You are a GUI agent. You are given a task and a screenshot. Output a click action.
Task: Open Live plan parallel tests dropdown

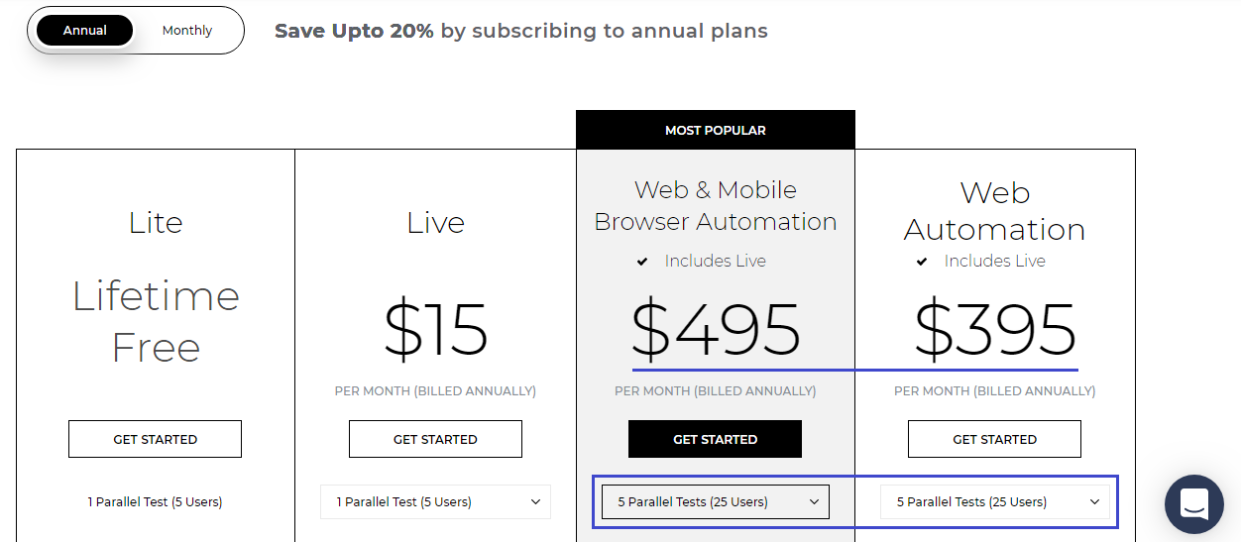tap(435, 502)
